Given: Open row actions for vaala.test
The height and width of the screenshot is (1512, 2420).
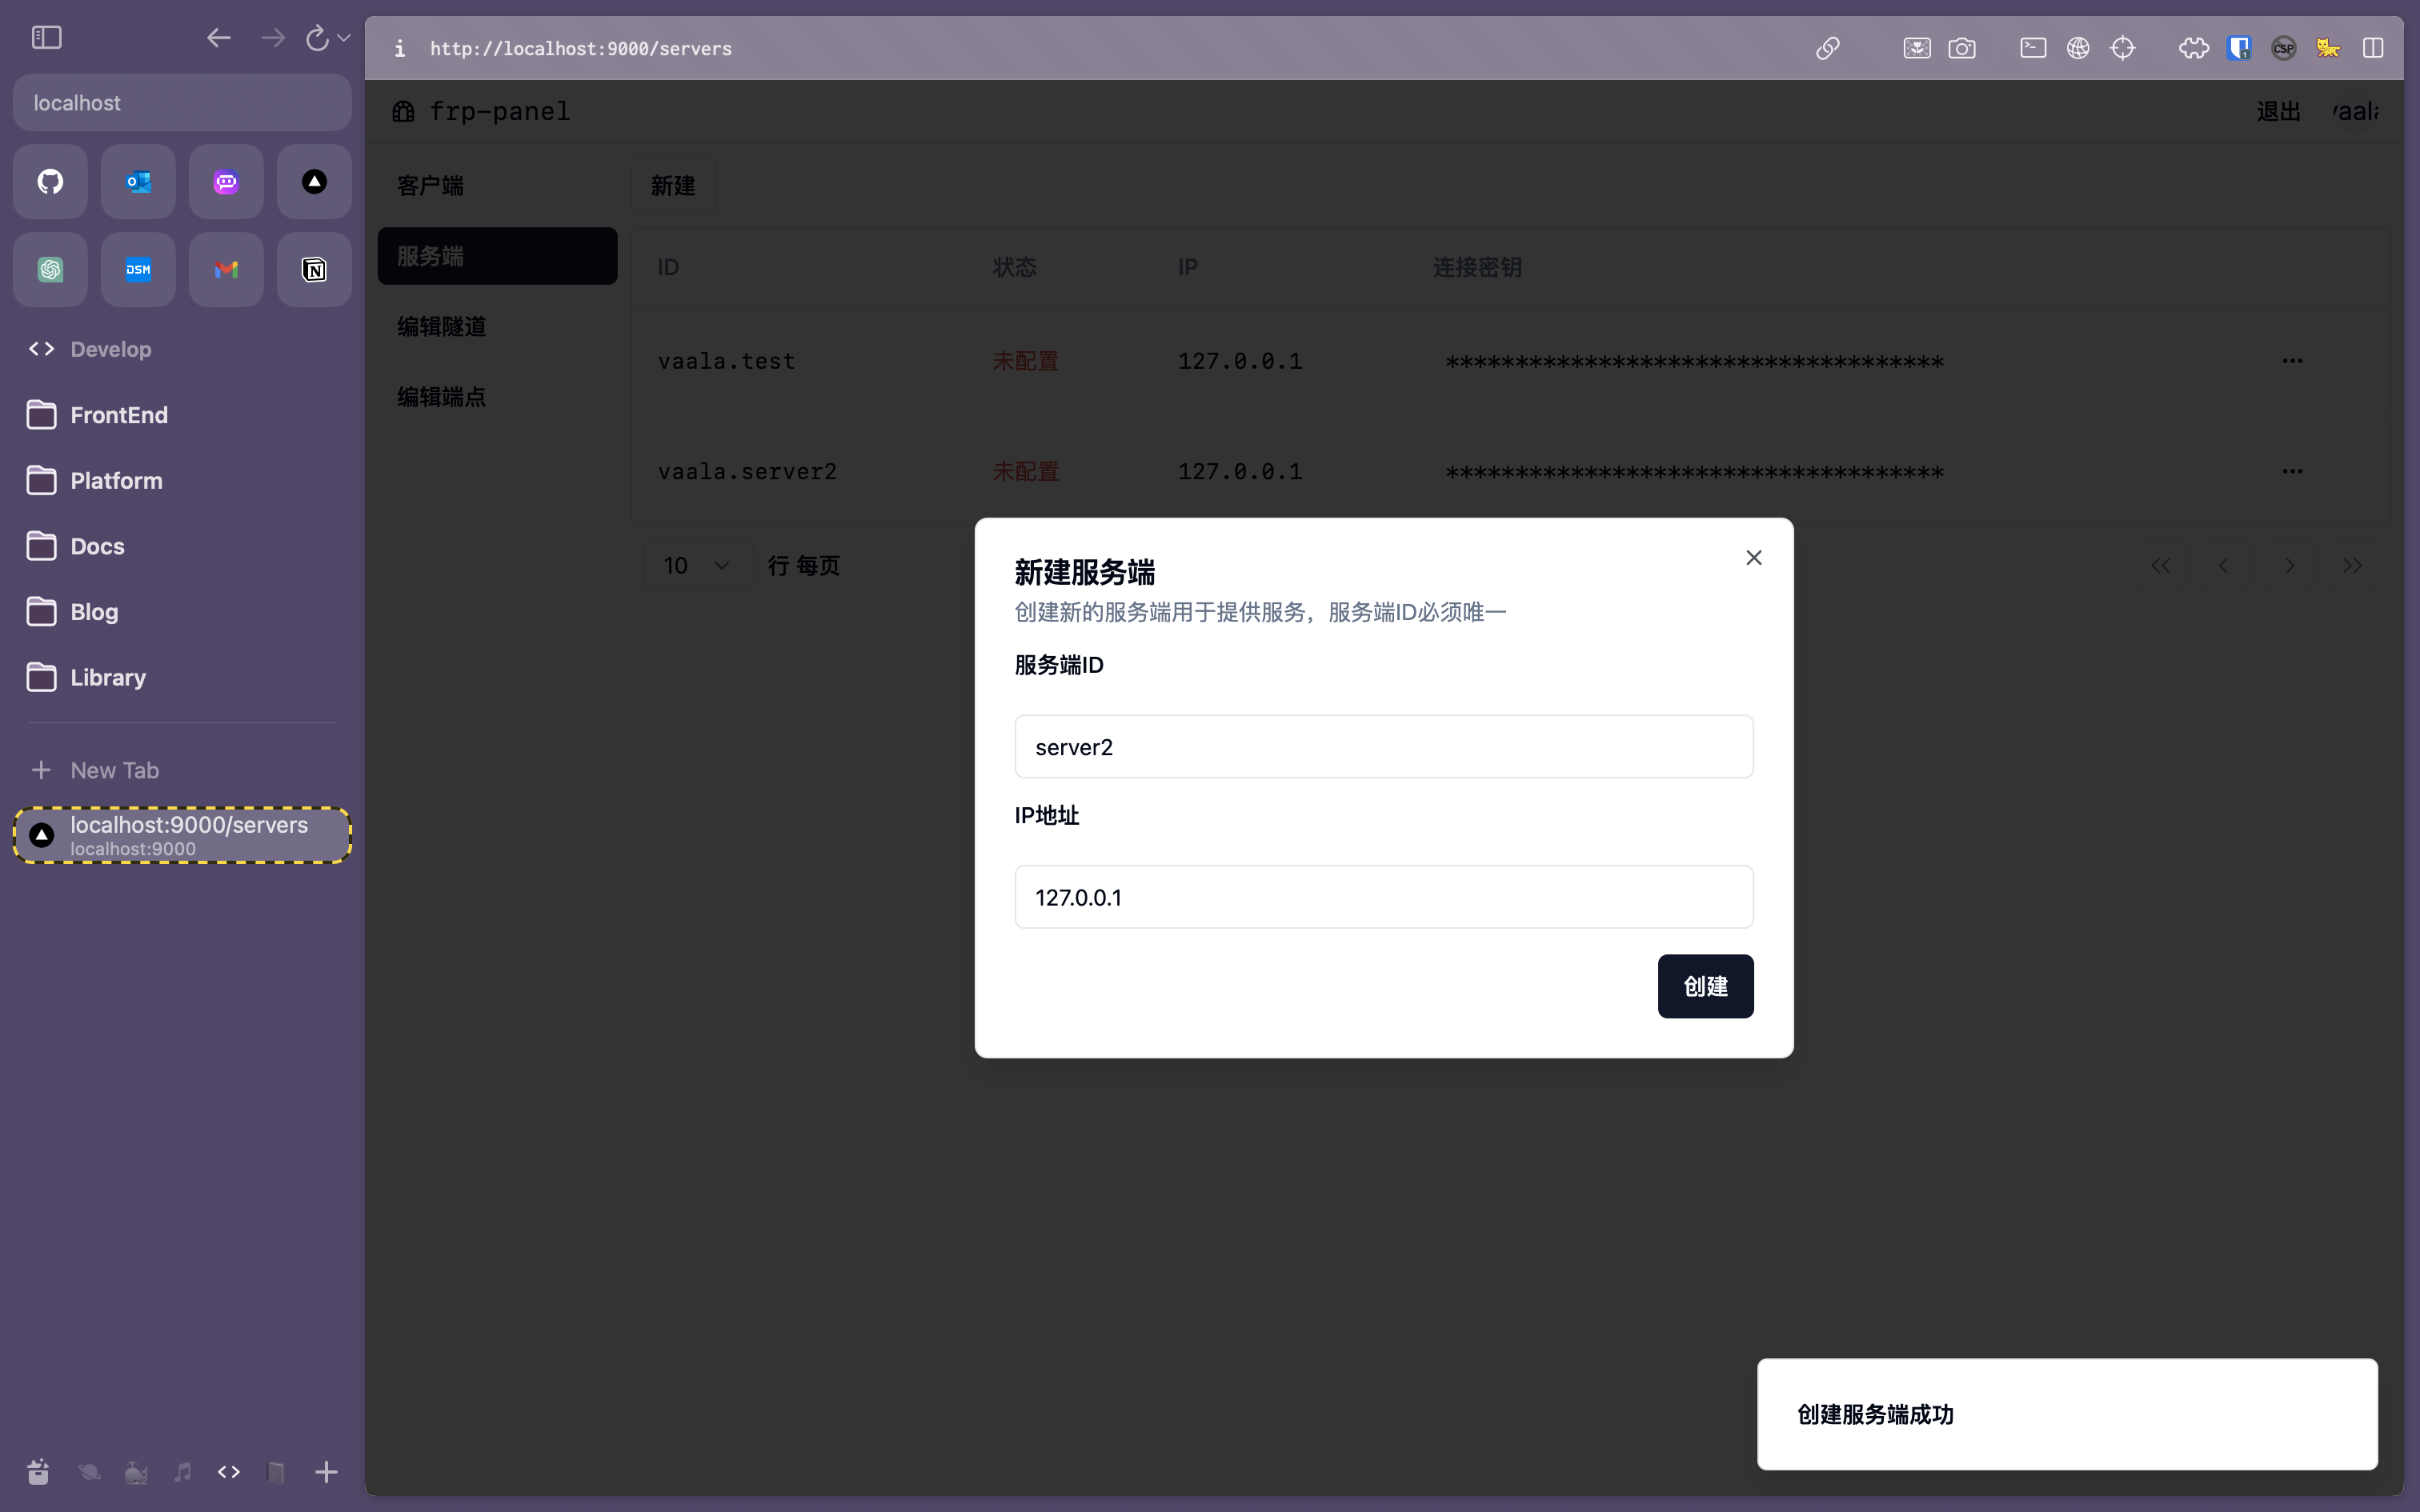Looking at the screenshot, I should (2292, 361).
